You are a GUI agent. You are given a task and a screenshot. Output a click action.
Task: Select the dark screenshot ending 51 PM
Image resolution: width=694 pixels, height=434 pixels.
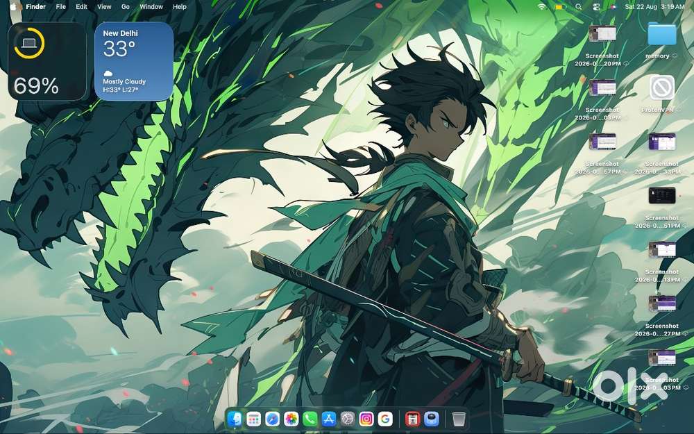pos(661,196)
